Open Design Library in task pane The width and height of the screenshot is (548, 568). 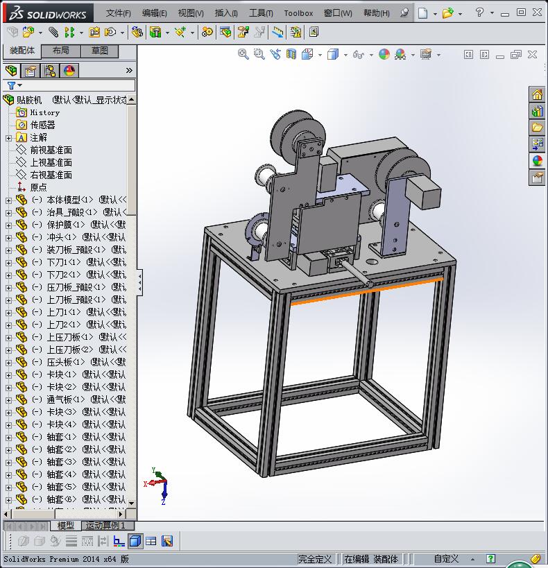click(537, 111)
